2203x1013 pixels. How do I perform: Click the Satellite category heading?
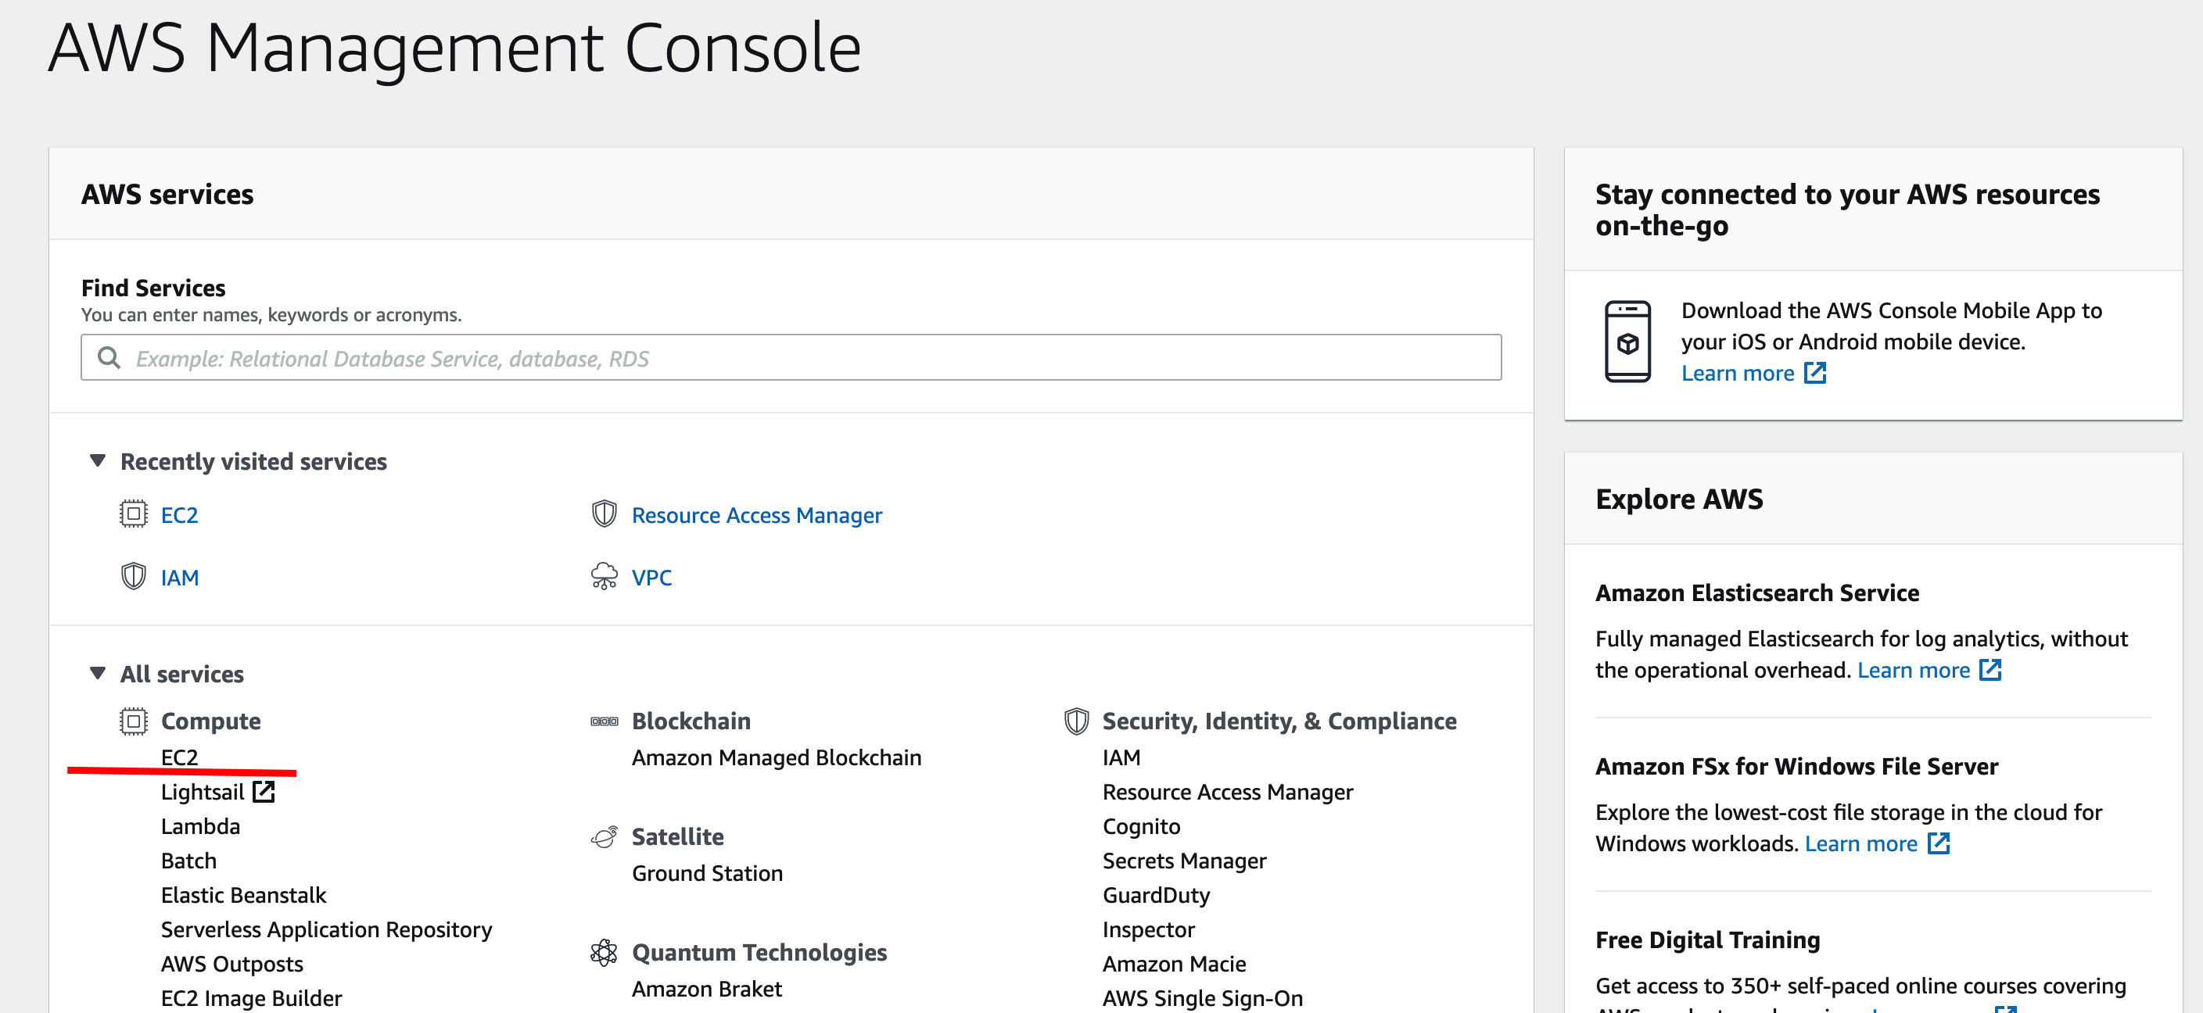677,836
